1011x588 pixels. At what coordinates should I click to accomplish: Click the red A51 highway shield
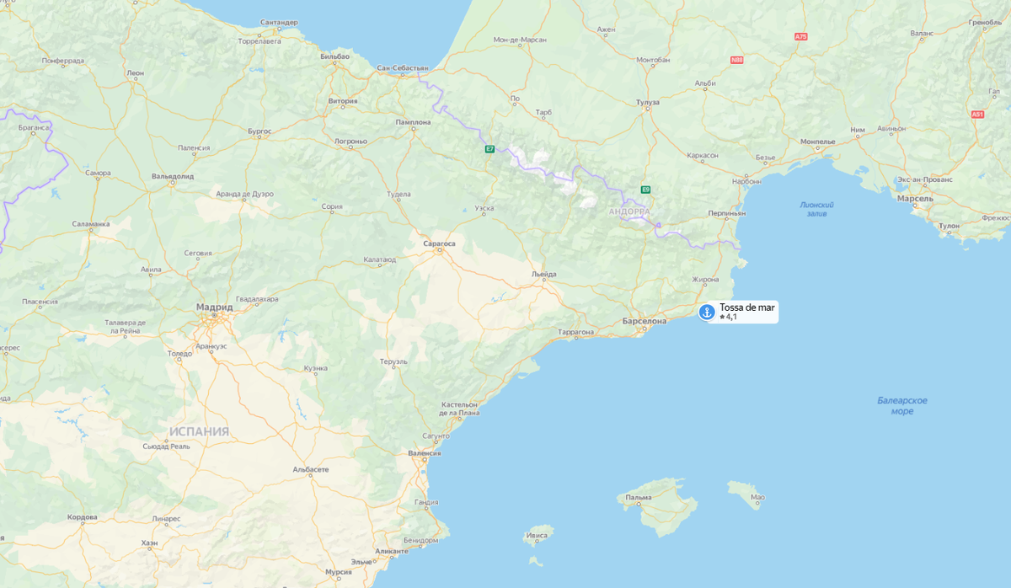click(977, 114)
